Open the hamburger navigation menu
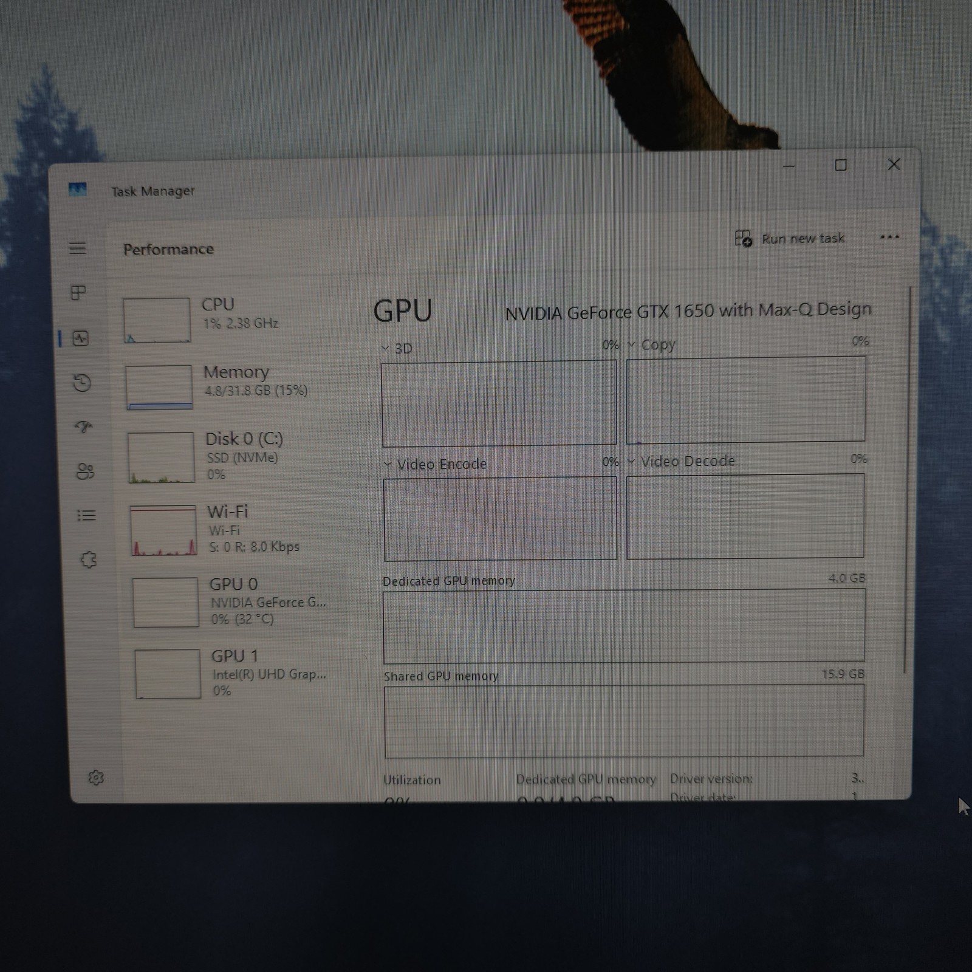972x972 pixels. click(77, 248)
